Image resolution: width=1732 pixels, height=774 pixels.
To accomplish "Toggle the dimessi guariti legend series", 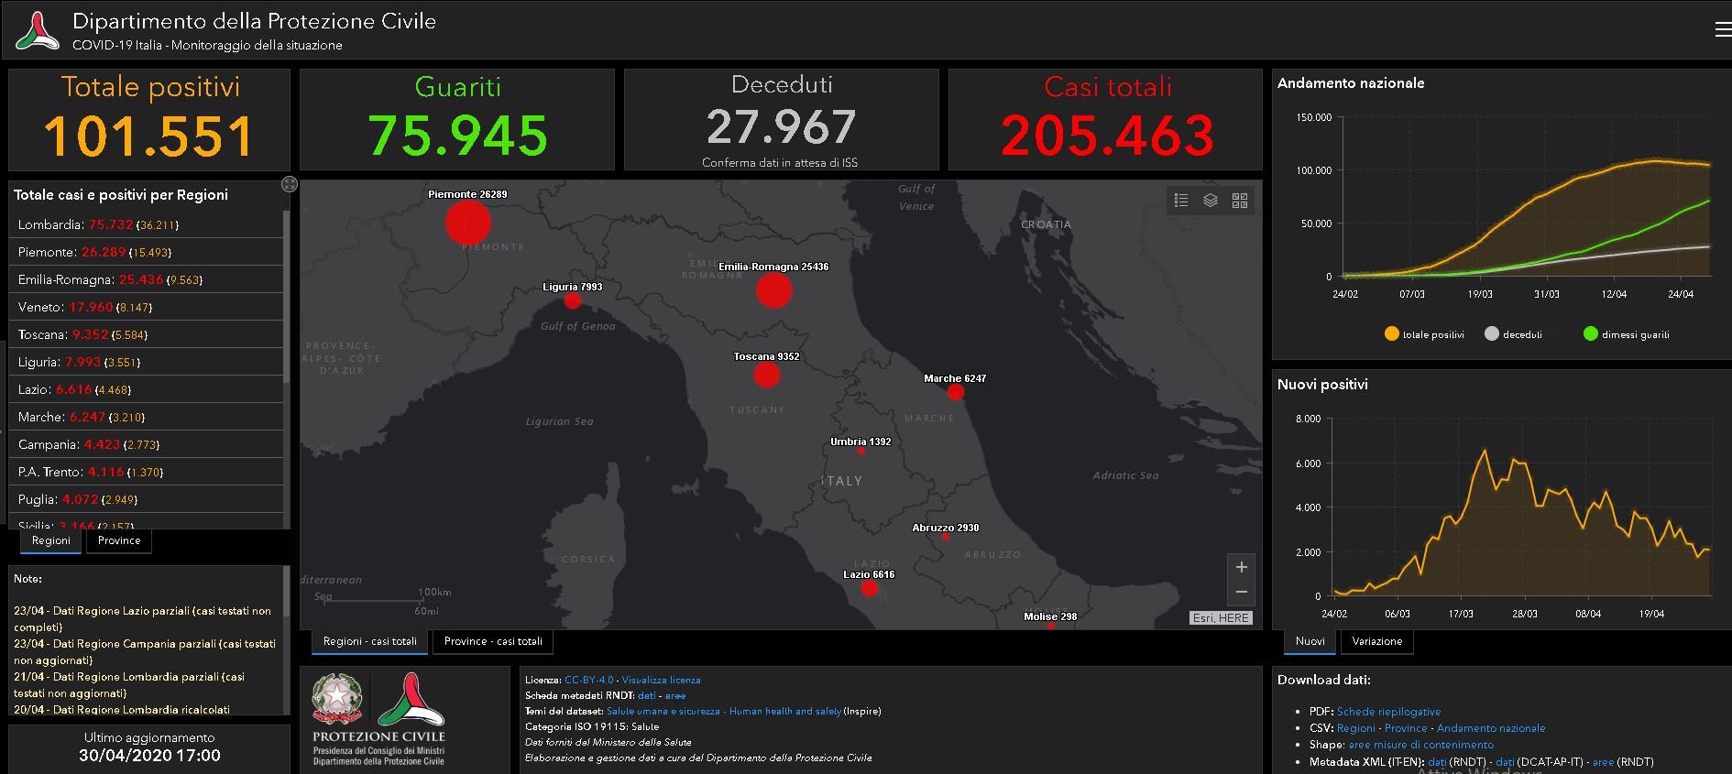I will (1627, 334).
